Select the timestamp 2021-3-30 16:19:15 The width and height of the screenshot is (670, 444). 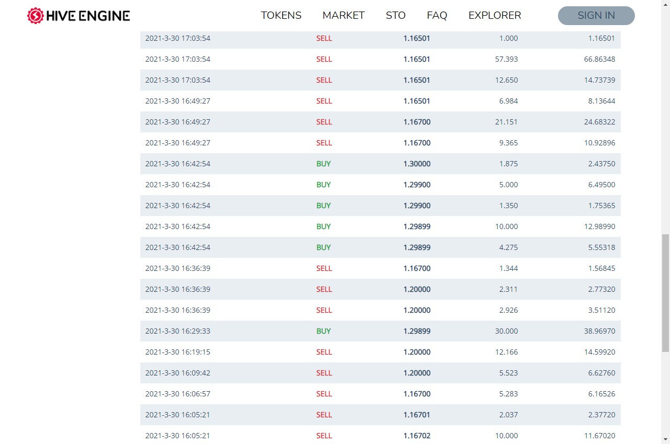pyautogui.click(x=177, y=352)
